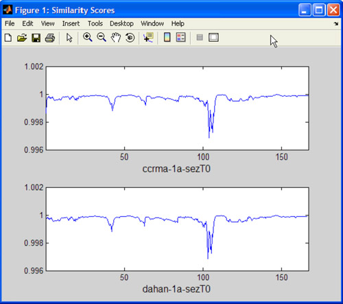Insert a legend from the toolbar
The height and width of the screenshot is (304, 343).
pyautogui.click(x=181, y=37)
